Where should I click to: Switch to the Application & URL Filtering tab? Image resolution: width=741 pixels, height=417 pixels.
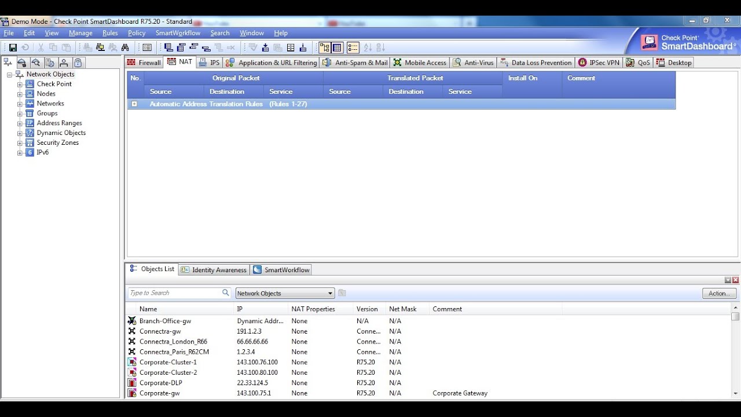coord(272,63)
